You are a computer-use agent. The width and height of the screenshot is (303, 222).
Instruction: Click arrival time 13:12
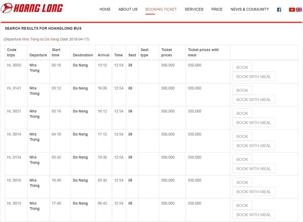[x=102, y=65]
